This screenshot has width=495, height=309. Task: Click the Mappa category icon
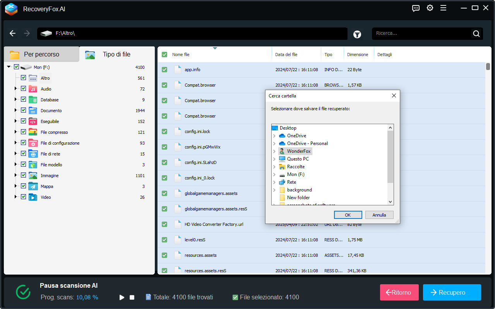tap(33, 186)
